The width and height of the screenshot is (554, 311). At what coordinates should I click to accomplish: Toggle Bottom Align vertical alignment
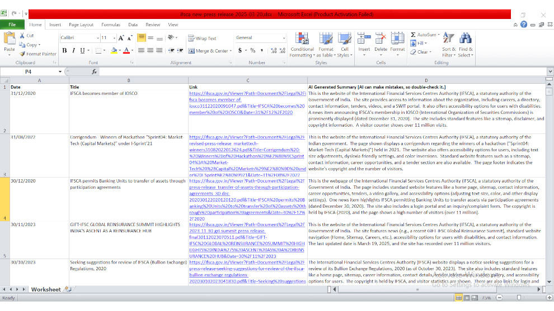(x=159, y=38)
